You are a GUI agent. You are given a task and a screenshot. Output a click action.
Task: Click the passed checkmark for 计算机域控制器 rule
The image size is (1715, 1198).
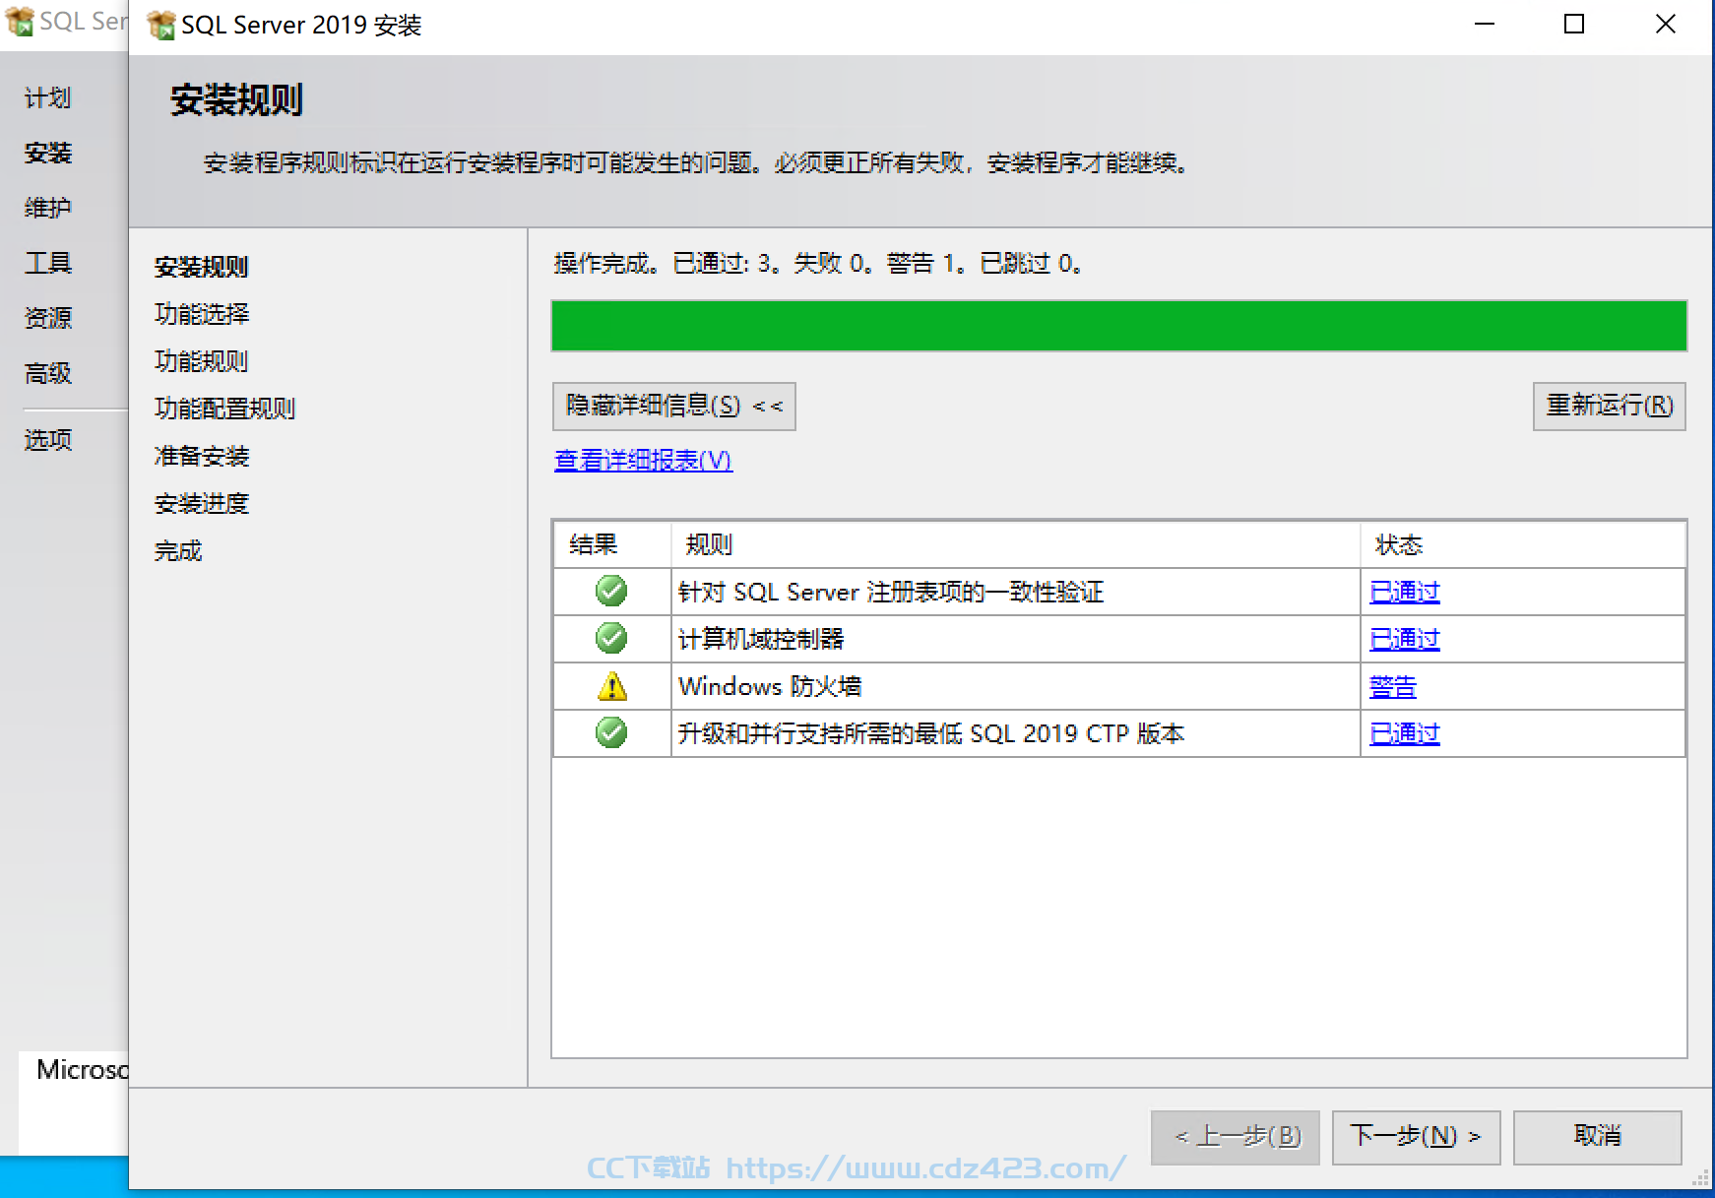pos(611,638)
